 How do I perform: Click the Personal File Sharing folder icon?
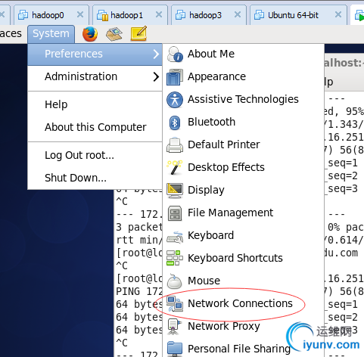pyautogui.click(x=175, y=349)
